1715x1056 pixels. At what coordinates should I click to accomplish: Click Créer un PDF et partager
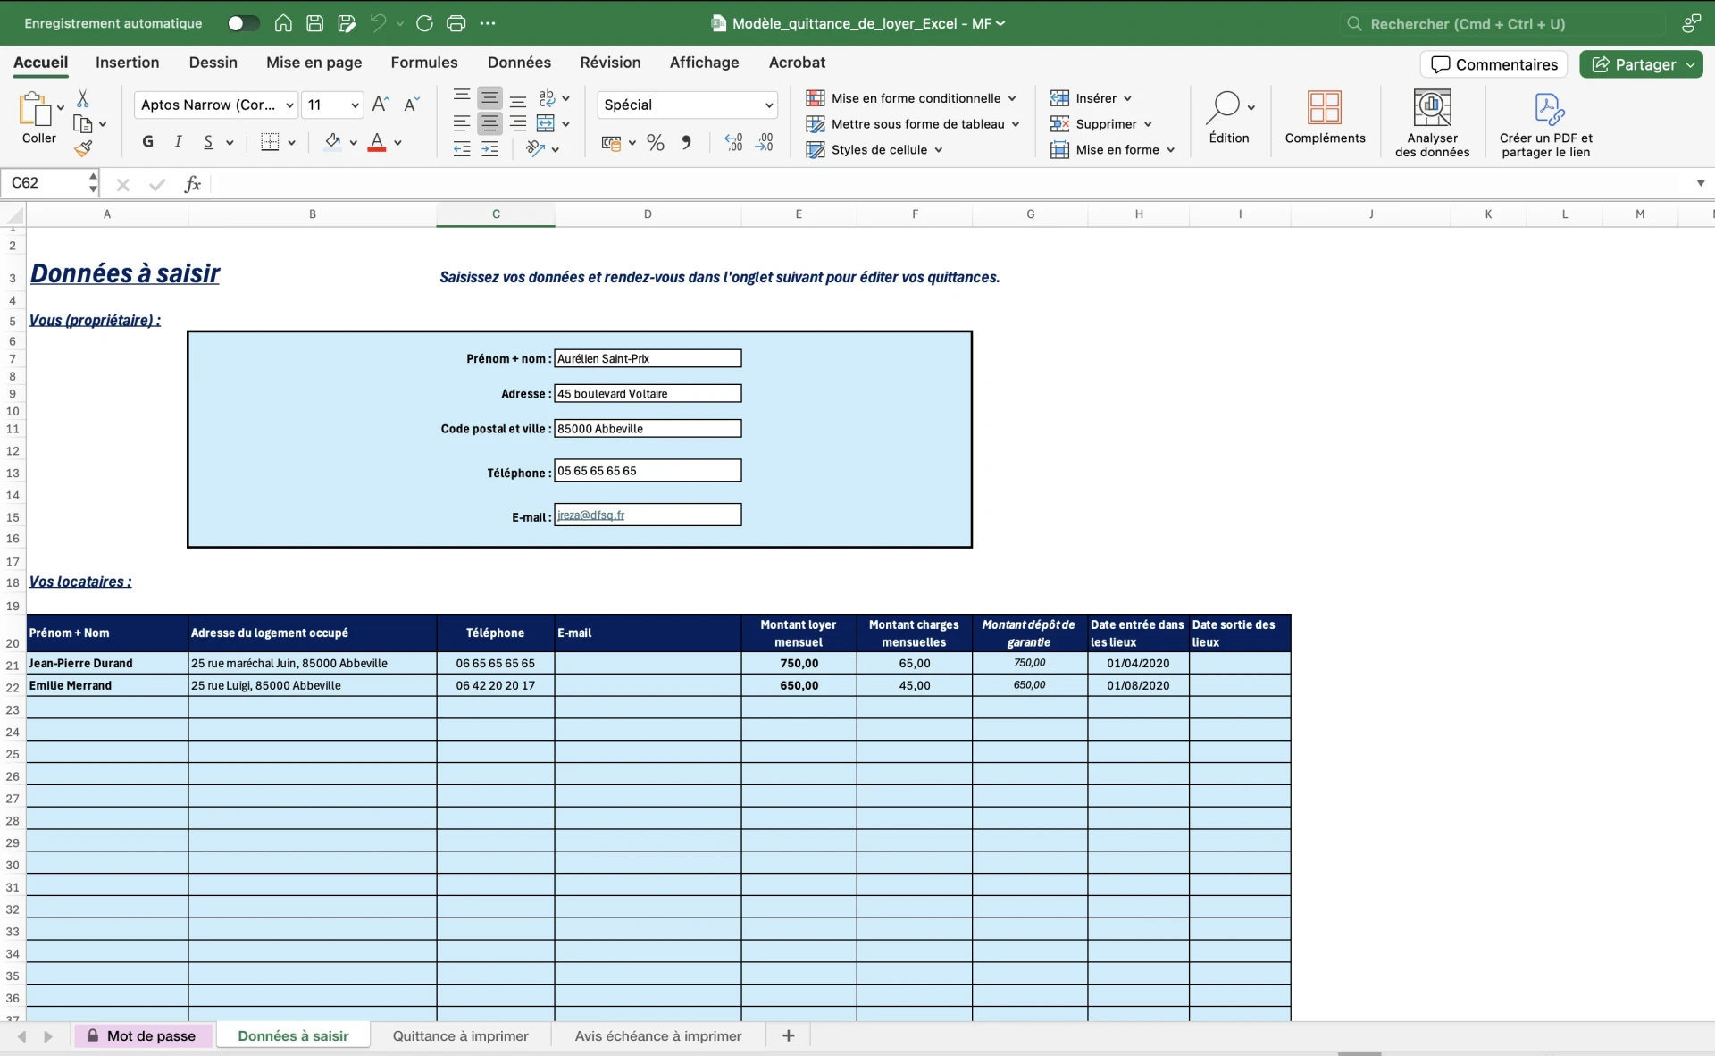coord(1545,125)
